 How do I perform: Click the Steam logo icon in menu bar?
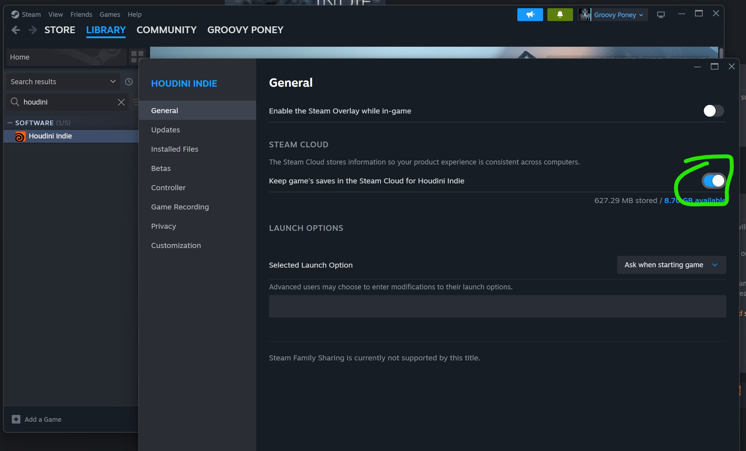click(x=15, y=14)
